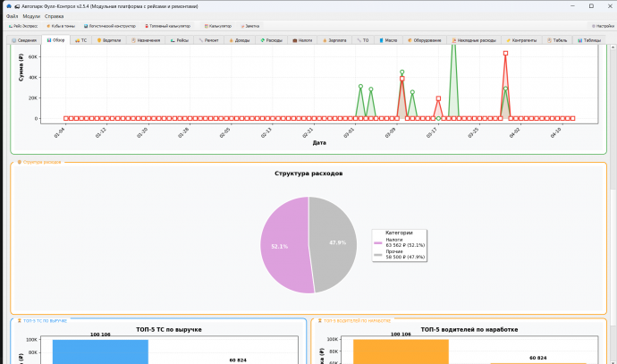Select the Обзор tab
Image resolution: width=617 pixels, height=364 pixels.
click(55, 39)
